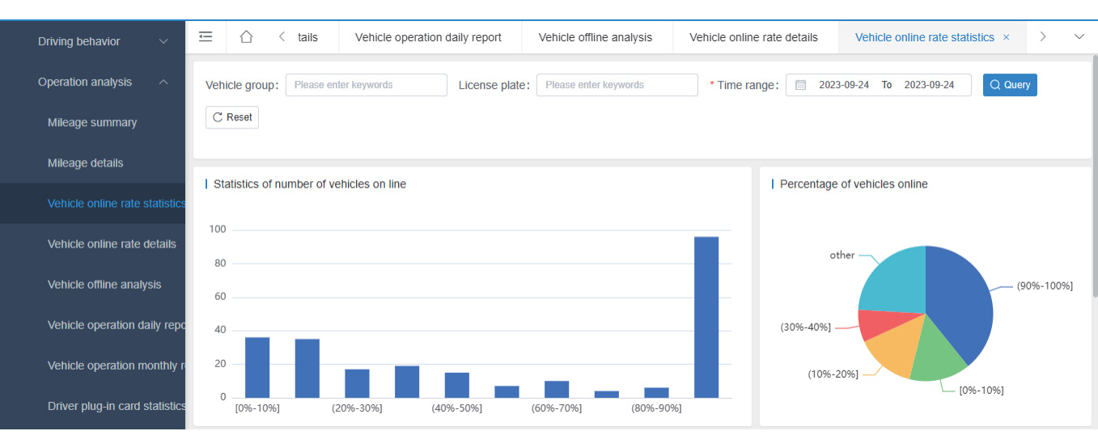Click the calendar icon in Time range
This screenshot has width=1098, height=448.
(800, 85)
